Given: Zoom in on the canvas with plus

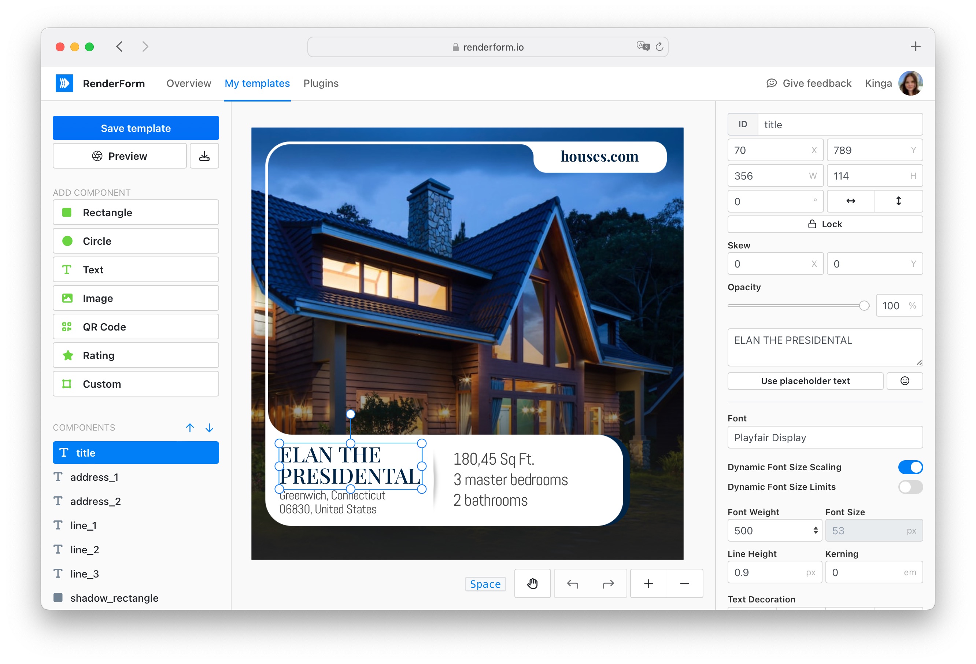Looking at the screenshot, I should point(648,583).
